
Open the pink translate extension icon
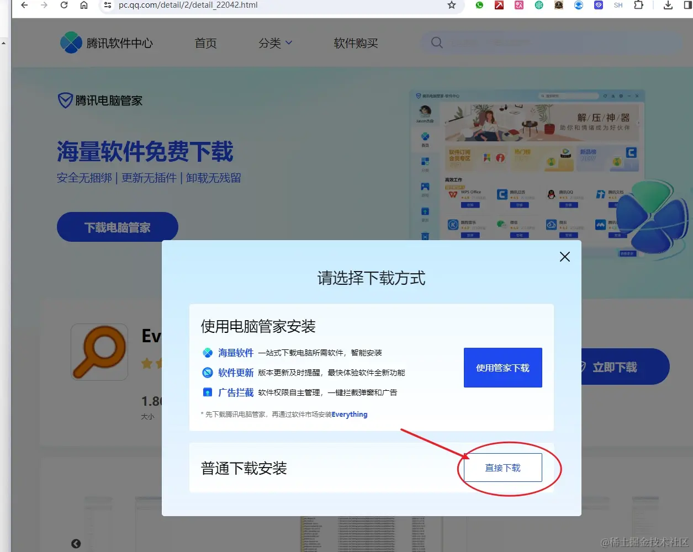coord(519,5)
